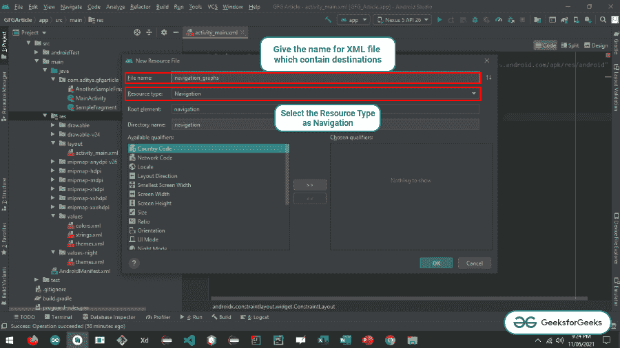
Task: Click the File name input field
Action: (324, 78)
